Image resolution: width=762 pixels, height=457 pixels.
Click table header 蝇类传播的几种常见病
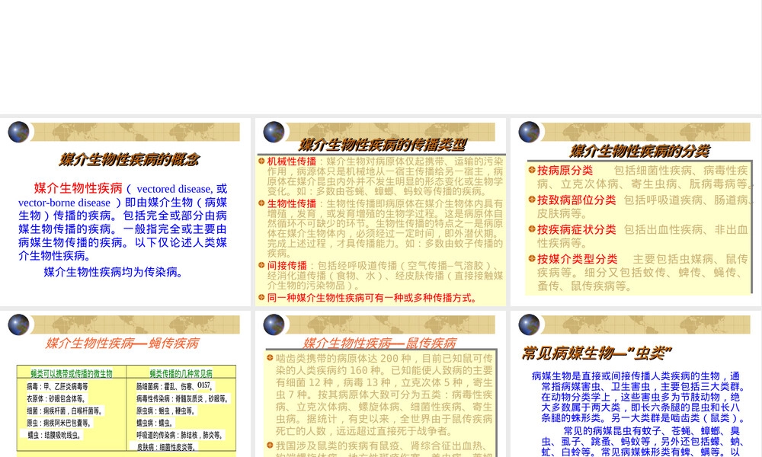pyautogui.click(x=181, y=373)
